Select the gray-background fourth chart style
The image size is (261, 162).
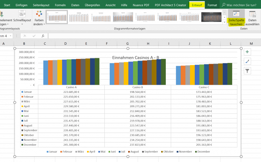[x=123, y=17]
